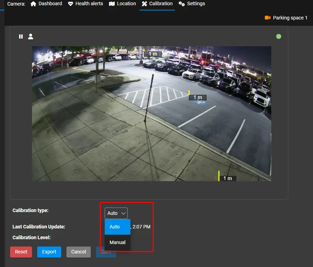Image resolution: width=313 pixels, height=267 pixels.
Task: Click the person icon above the video
Action: tap(31, 37)
